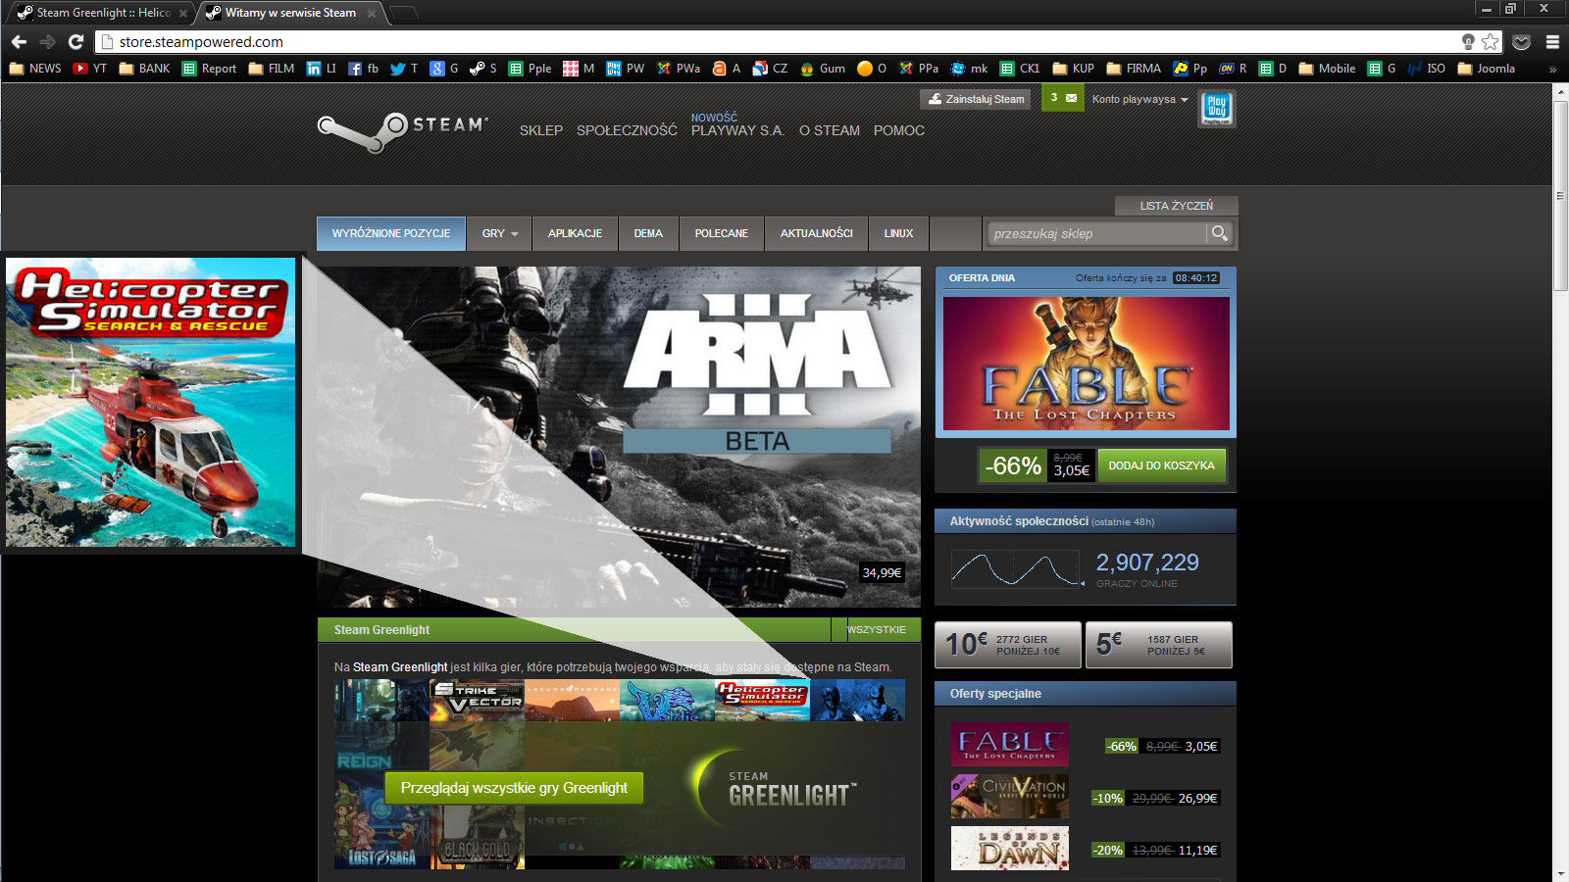Viewport: 1569px width, 882px height.
Task: Open the YT bookmark in bookmarks bar
Action: pyautogui.click(x=90, y=69)
